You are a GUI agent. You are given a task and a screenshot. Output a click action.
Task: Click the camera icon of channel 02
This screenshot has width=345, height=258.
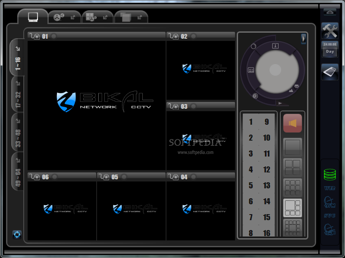tap(174, 36)
